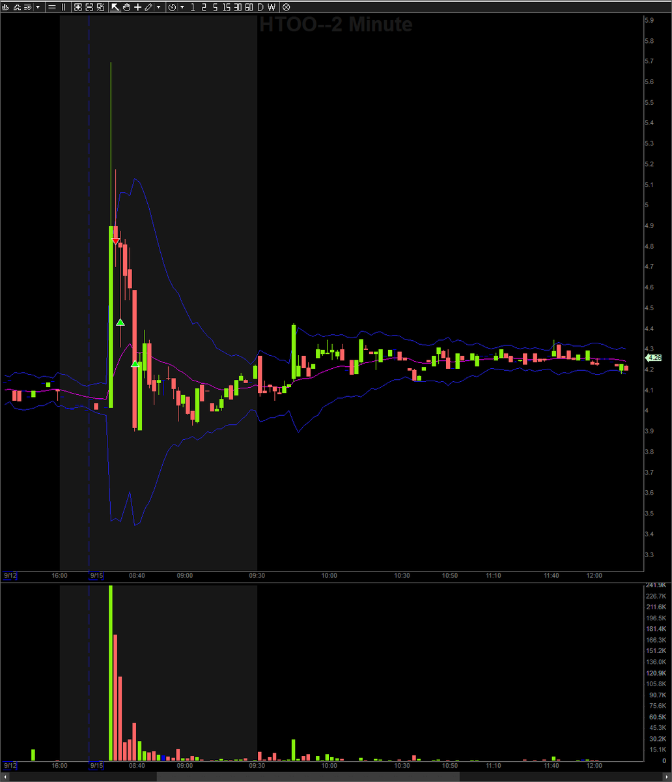Click the 241.9K volume axis label
672x782 pixels.
tap(655, 585)
